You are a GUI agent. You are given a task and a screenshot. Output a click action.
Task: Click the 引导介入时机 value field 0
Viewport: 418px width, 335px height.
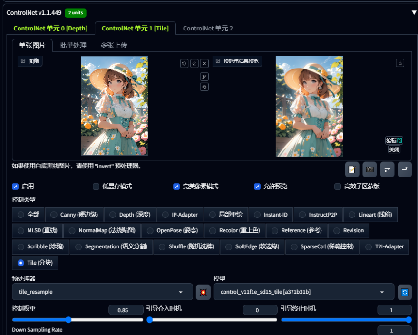[260, 310]
